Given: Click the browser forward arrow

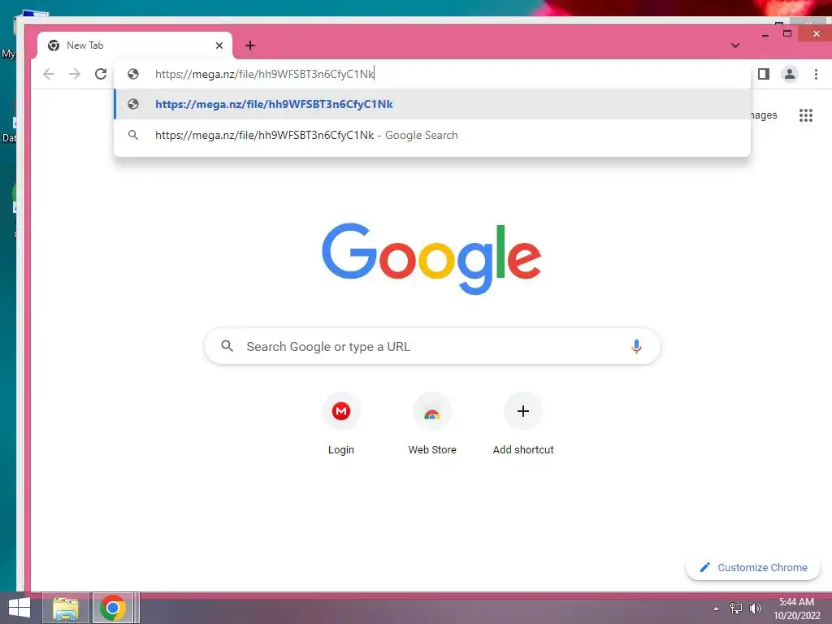Looking at the screenshot, I should [x=75, y=74].
